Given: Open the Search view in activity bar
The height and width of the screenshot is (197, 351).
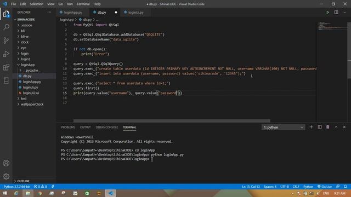Looking at the screenshot, I should pos(6,27).
